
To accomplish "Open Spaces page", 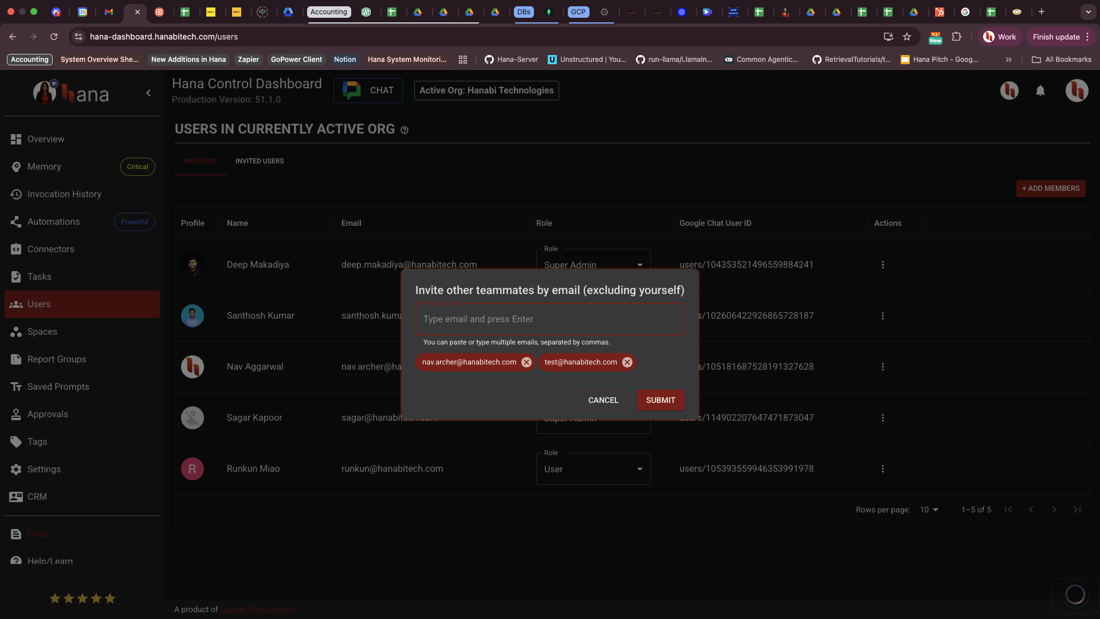I will point(82,332).
